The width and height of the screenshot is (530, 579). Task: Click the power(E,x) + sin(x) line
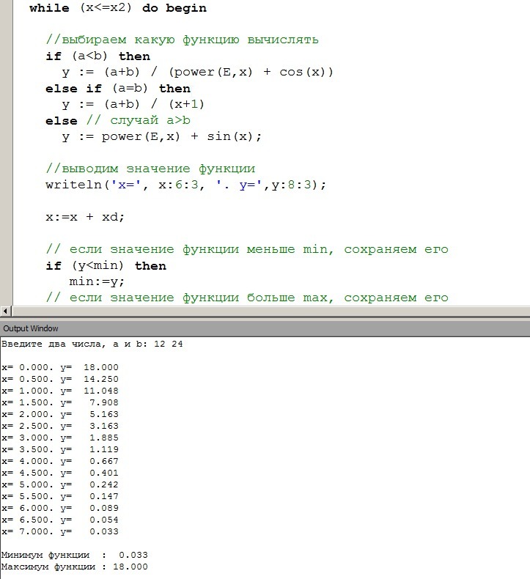(161, 137)
